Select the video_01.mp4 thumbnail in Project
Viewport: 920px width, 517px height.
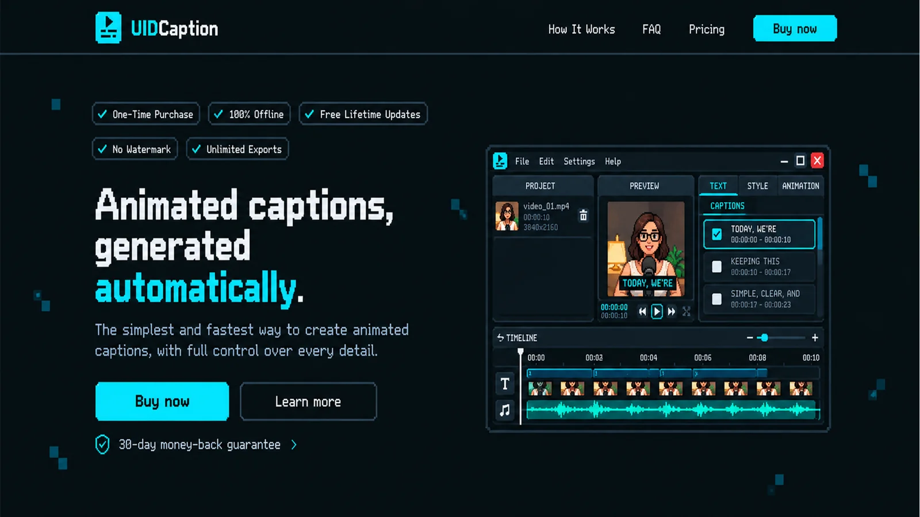tap(507, 216)
